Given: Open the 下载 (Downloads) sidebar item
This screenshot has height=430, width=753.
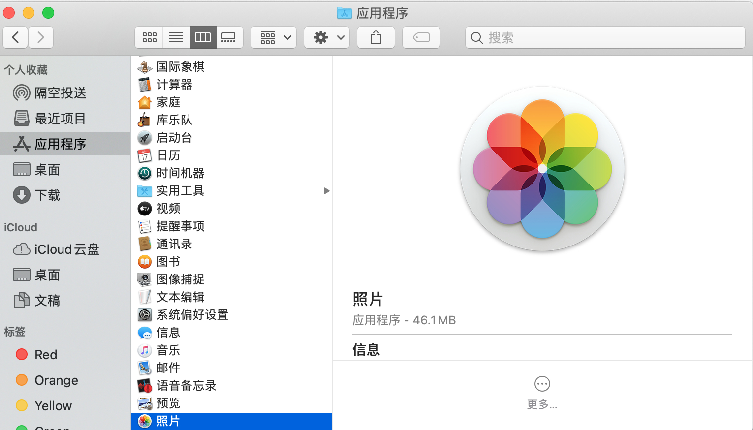Looking at the screenshot, I should [x=48, y=195].
